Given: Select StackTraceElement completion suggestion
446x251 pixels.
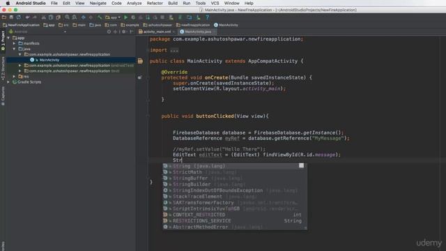Looking at the screenshot, I should 235,197.
